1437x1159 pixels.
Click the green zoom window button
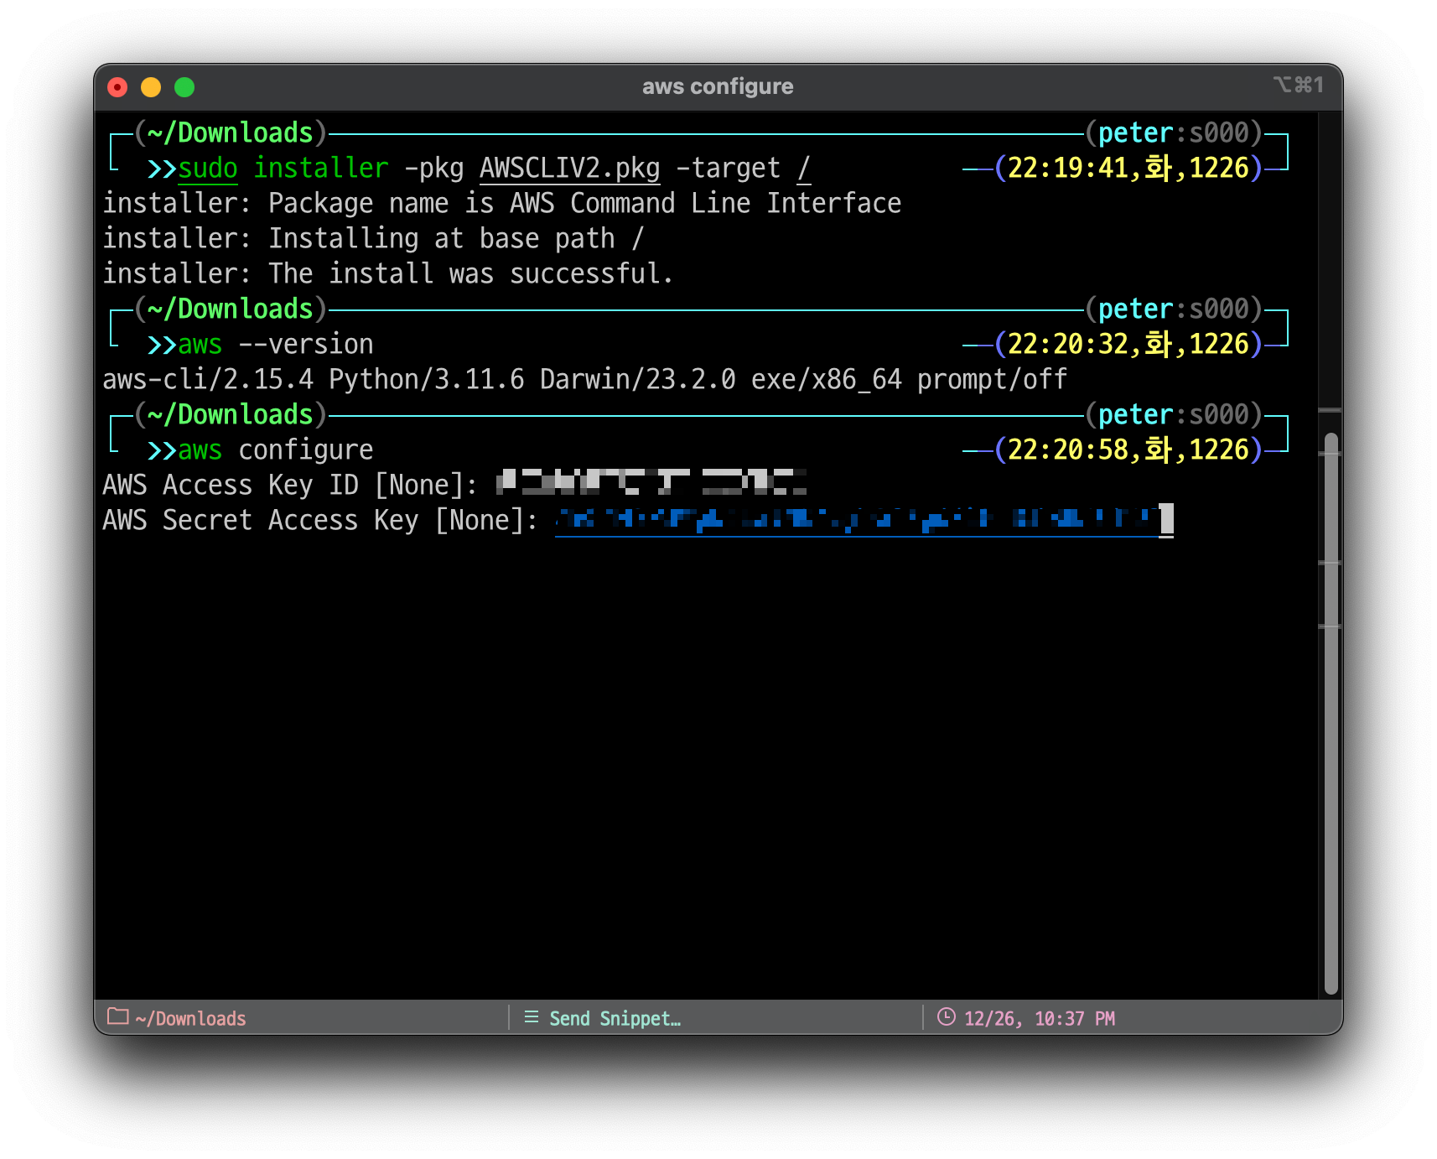184,87
